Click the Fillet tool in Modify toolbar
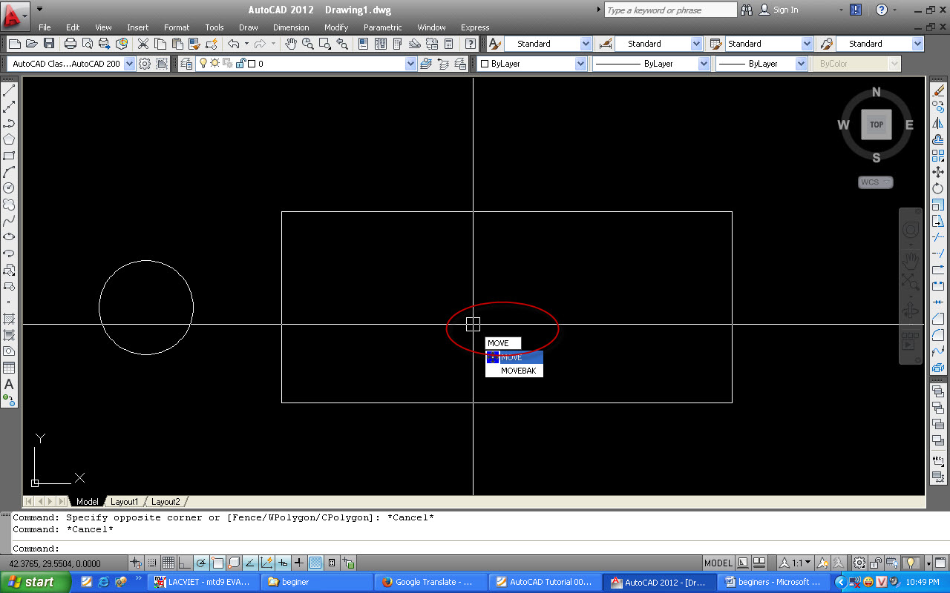This screenshot has height=593, width=950. click(x=938, y=335)
